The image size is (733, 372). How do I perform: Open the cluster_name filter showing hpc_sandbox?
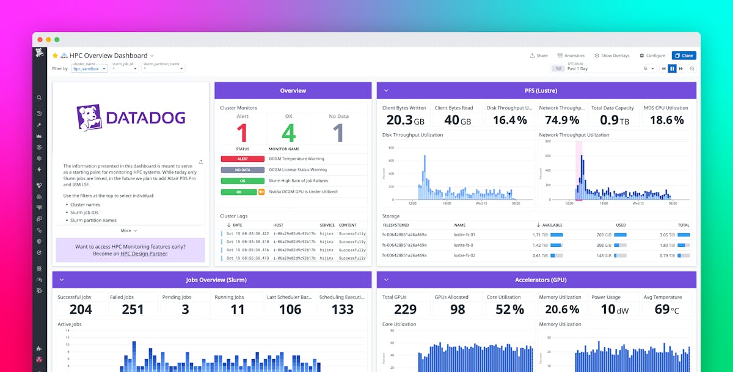coord(88,68)
